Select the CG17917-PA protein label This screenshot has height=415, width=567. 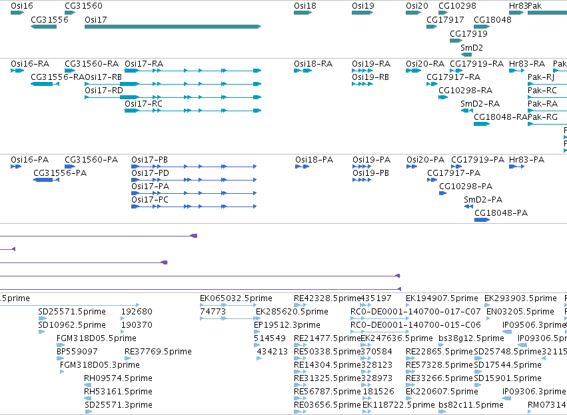[454, 173]
